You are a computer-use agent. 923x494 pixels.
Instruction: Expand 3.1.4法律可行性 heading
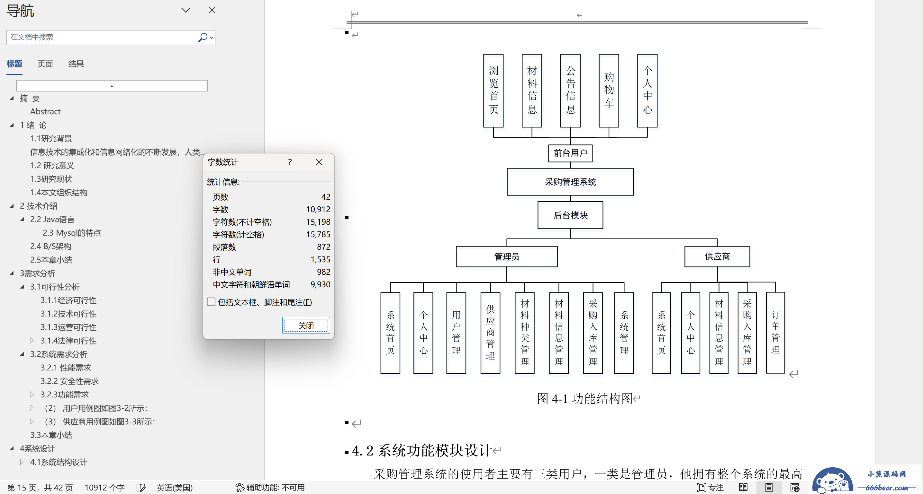coord(32,340)
